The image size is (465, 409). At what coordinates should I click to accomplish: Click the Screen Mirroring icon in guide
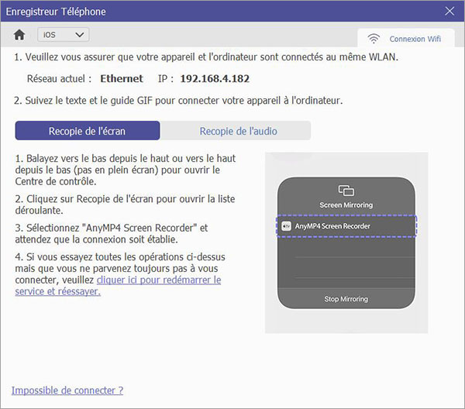(x=346, y=191)
